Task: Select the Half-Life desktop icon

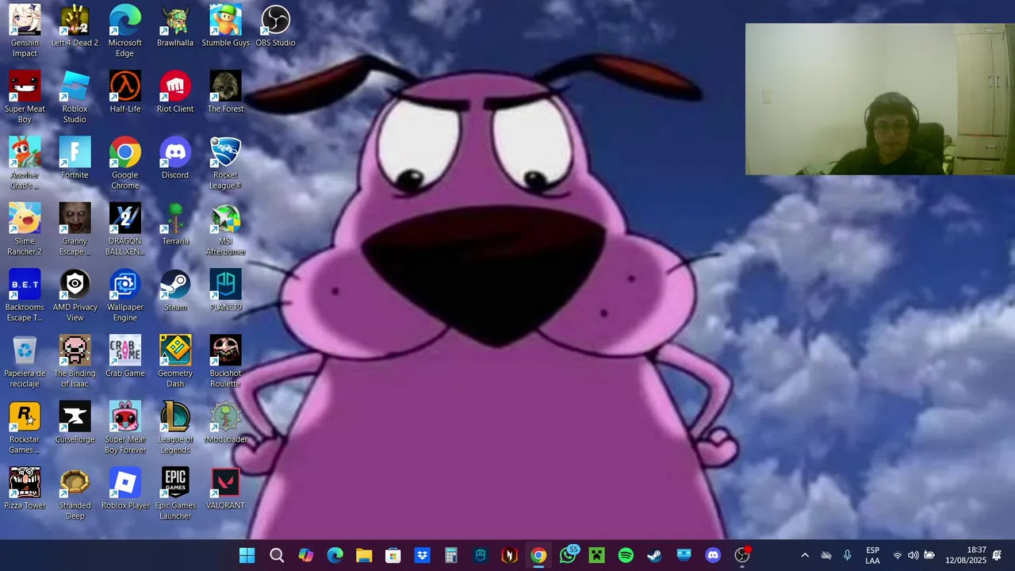Action: coord(124,92)
